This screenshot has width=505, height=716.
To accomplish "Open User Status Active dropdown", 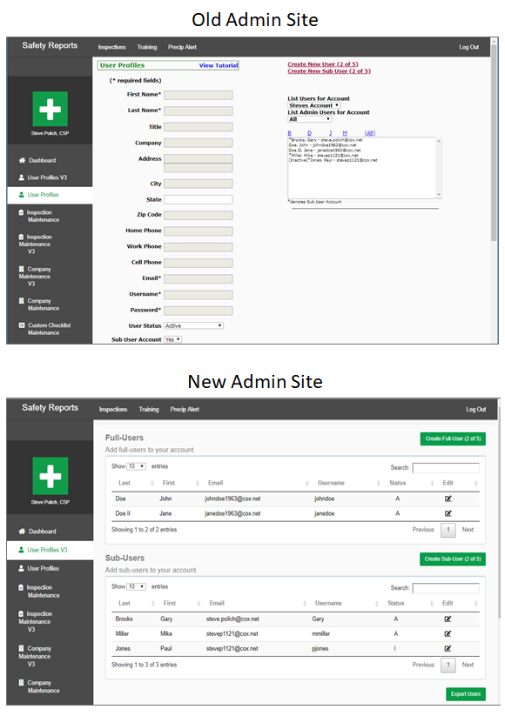I will 194,325.
